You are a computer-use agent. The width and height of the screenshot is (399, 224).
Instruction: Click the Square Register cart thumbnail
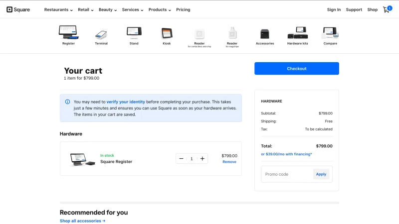coord(82,159)
